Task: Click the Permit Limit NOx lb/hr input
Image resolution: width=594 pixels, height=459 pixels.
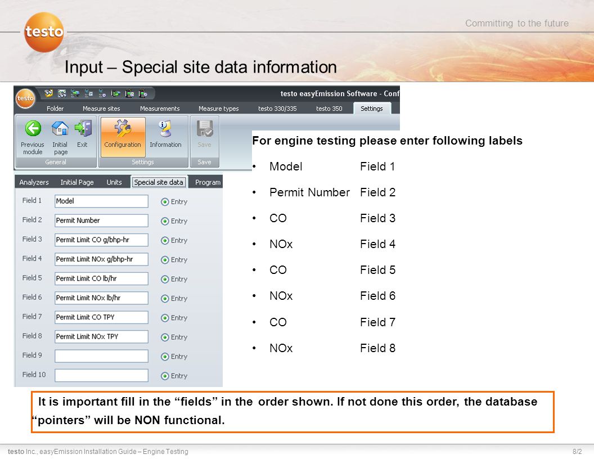Action: tap(101, 298)
